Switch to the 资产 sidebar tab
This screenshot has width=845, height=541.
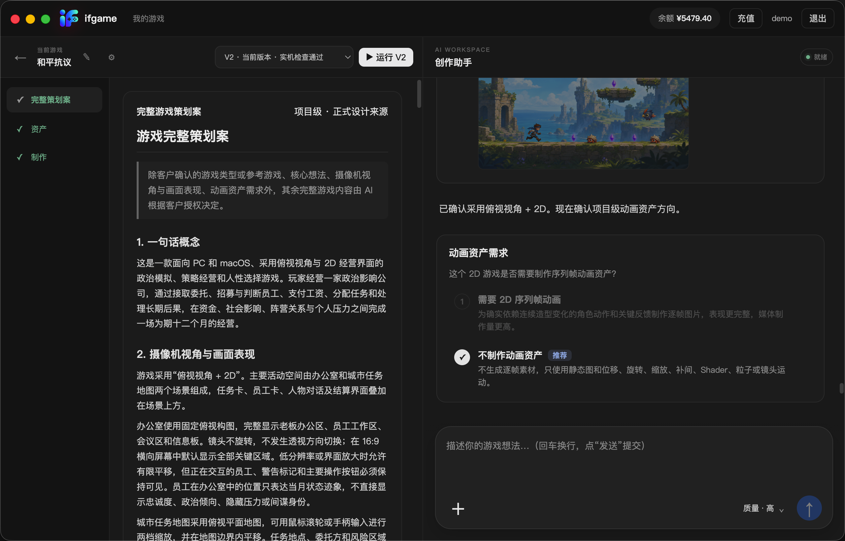click(54, 129)
